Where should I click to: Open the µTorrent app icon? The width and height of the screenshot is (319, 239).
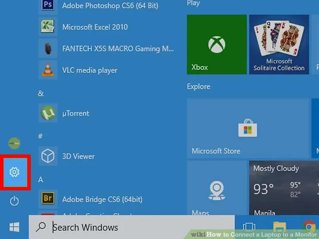pyautogui.click(x=48, y=113)
